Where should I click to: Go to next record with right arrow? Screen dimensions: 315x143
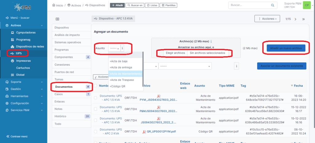[295, 19]
